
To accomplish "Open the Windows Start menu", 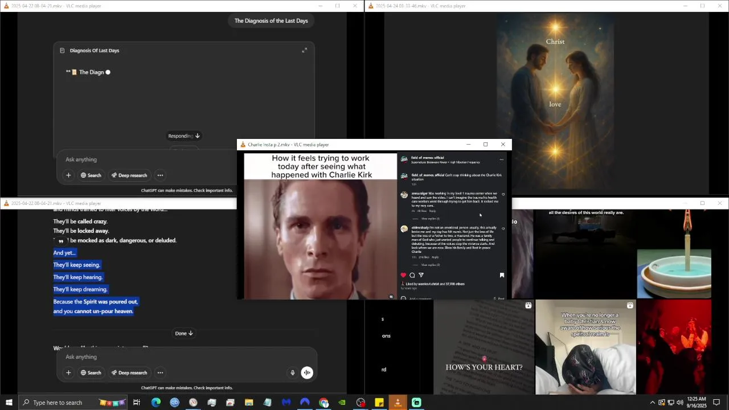I will tap(9, 403).
